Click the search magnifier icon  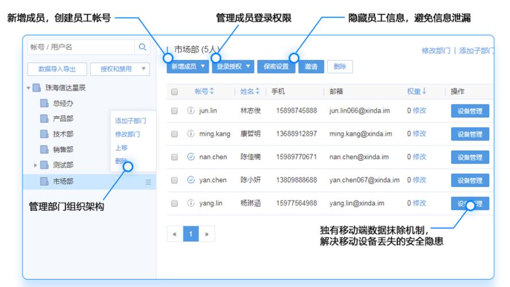point(142,47)
